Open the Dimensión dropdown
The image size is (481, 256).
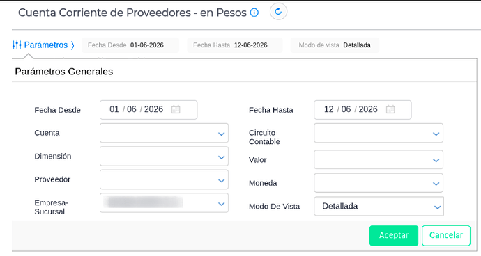(164, 156)
